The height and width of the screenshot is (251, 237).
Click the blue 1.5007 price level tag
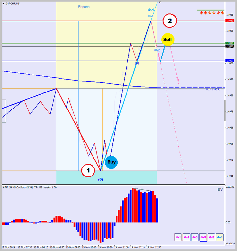(230, 61)
